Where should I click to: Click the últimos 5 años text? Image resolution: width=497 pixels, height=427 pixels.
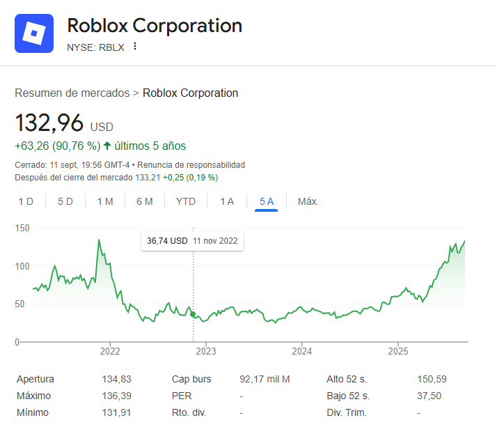[x=150, y=146]
